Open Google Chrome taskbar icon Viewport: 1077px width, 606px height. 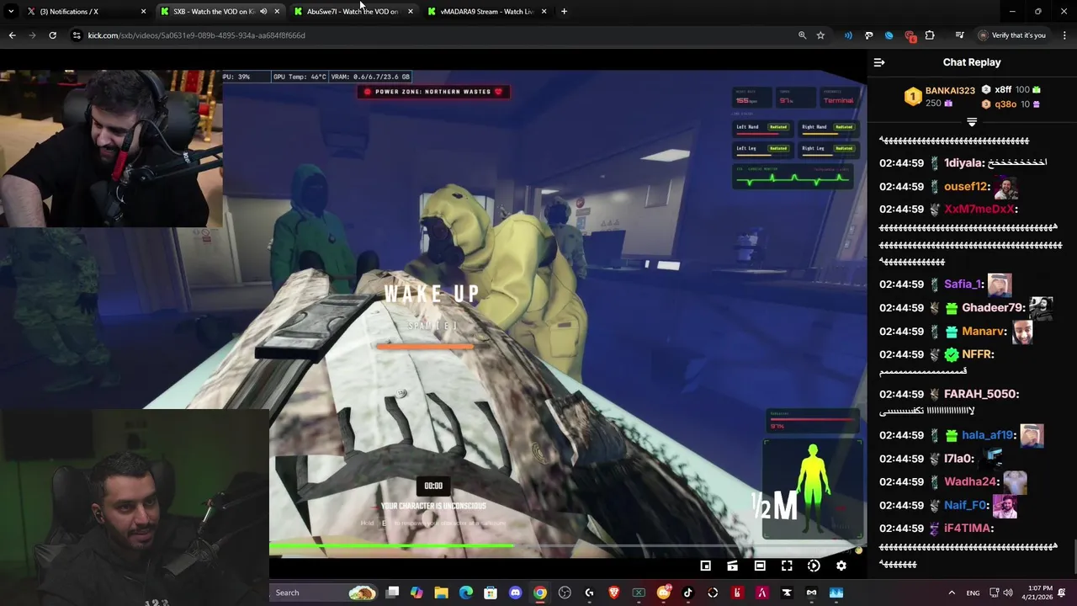[540, 593]
